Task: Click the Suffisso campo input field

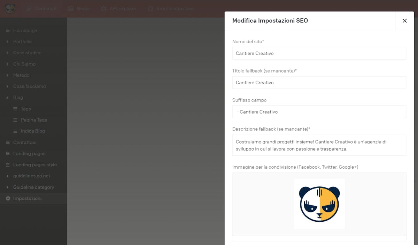Action: click(x=319, y=112)
